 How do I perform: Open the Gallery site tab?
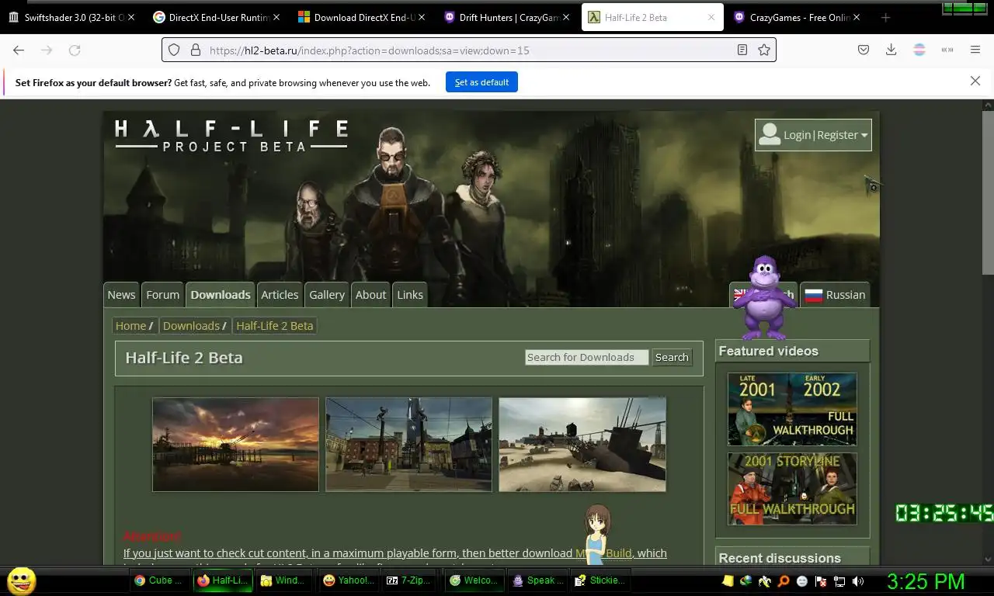327,295
